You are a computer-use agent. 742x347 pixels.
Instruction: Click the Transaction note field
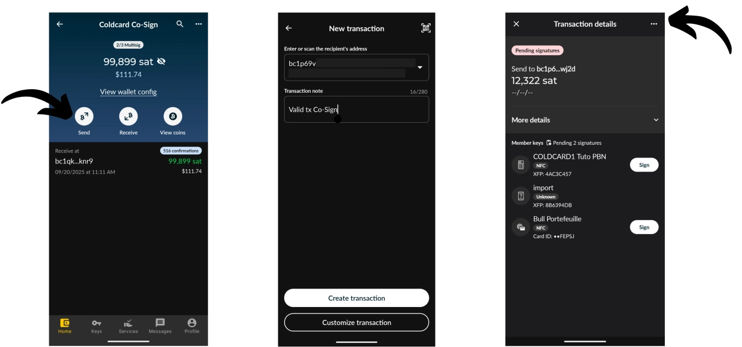(x=357, y=109)
